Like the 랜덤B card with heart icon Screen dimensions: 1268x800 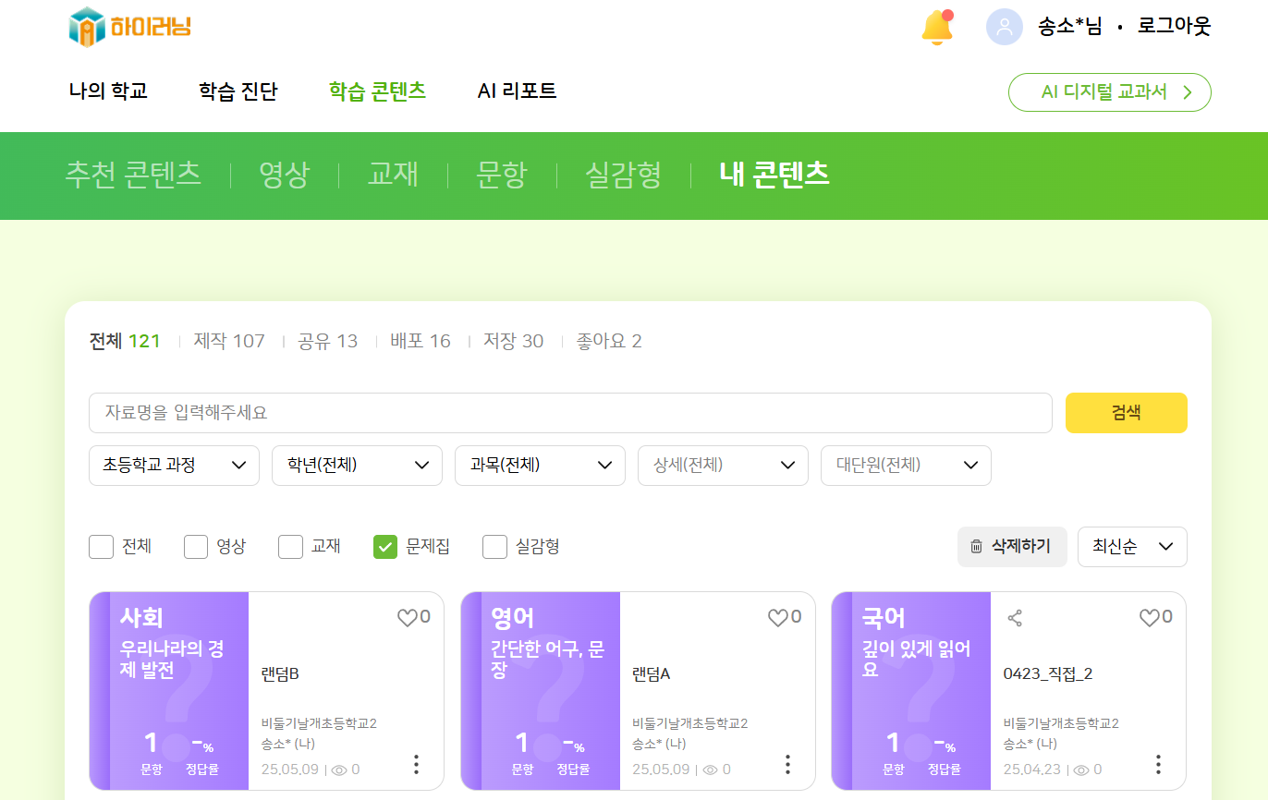[x=408, y=618]
